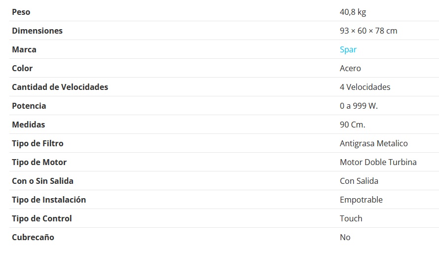Select the Acero color value
This screenshot has width=439, height=253.
click(350, 68)
